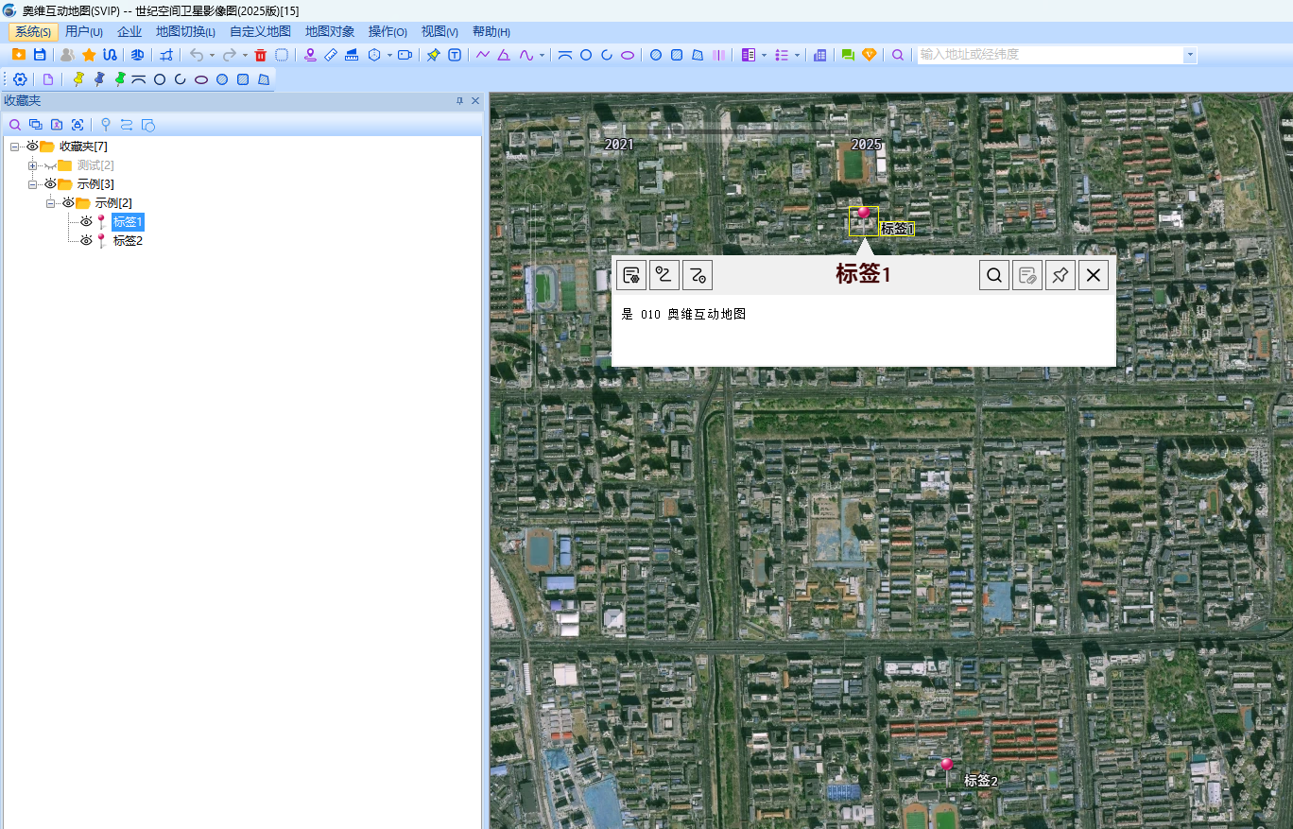This screenshot has height=829, width=1293.
Task: Toggle eye icon of 示例[2] folder
Action: pos(68,203)
